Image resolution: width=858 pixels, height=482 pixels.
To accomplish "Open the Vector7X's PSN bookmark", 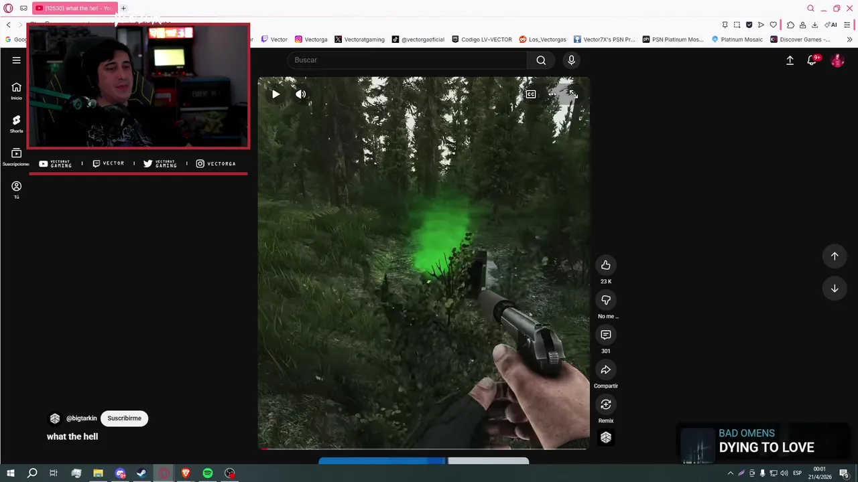I will 604,39.
